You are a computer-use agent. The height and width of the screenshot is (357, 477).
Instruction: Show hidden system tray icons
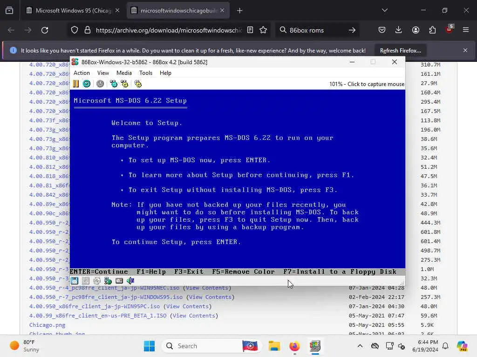(360, 346)
